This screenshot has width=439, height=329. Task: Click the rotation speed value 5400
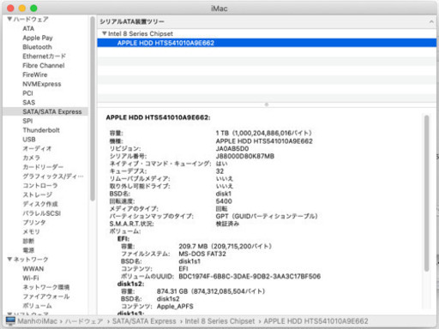click(224, 201)
